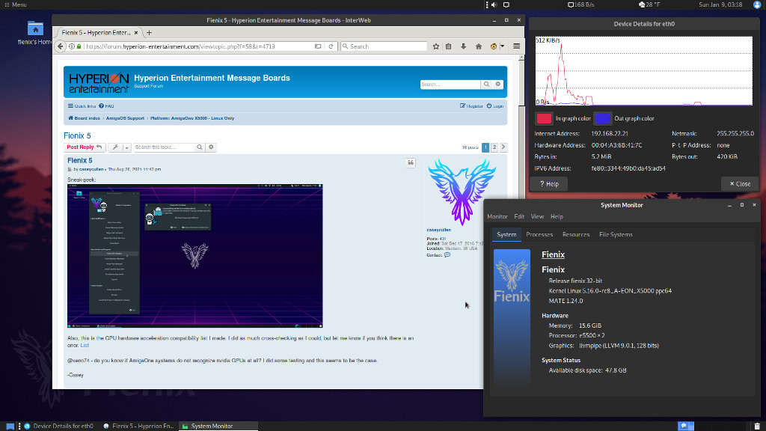Quote the post with the quote icon
This screenshot has height=431, width=766.
411,162
